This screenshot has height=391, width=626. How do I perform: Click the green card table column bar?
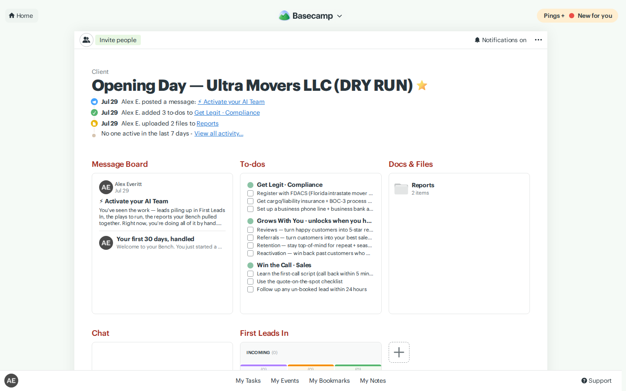pos(358,366)
